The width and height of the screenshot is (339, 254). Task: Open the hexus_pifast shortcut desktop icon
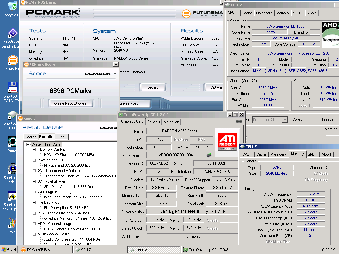click(x=12, y=196)
